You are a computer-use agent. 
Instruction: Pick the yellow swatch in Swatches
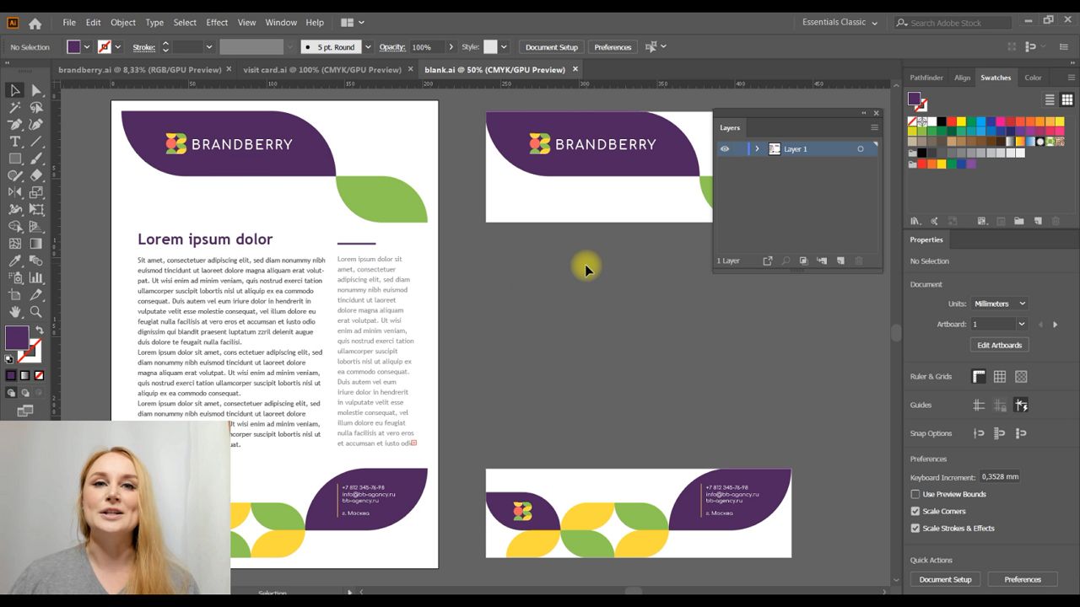(x=961, y=121)
